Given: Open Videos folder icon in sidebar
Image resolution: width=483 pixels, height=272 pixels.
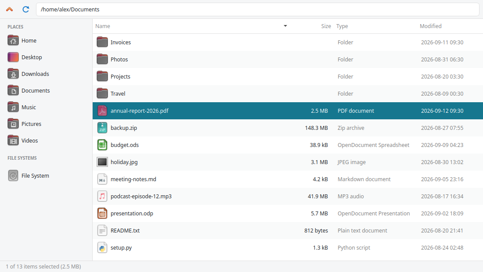Looking at the screenshot, I should click(x=13, y=141).
